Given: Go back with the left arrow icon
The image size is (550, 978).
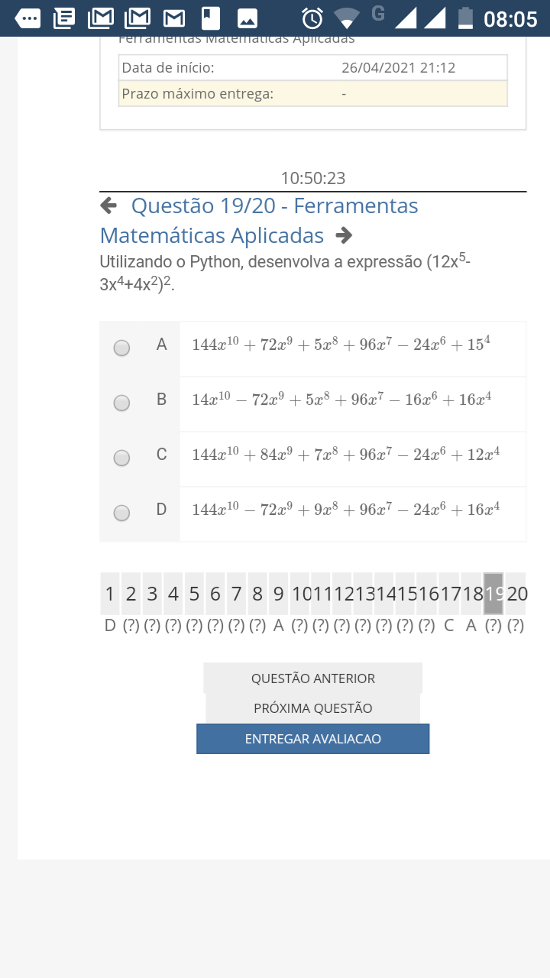Looking at the screenshot, I should point(108,206).
